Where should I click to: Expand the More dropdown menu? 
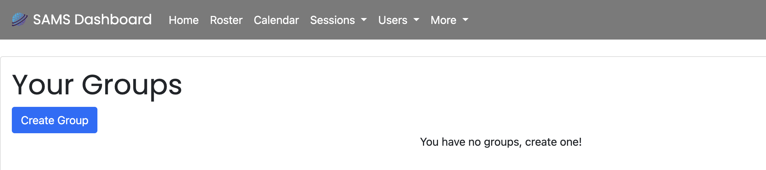pos(449,20)
